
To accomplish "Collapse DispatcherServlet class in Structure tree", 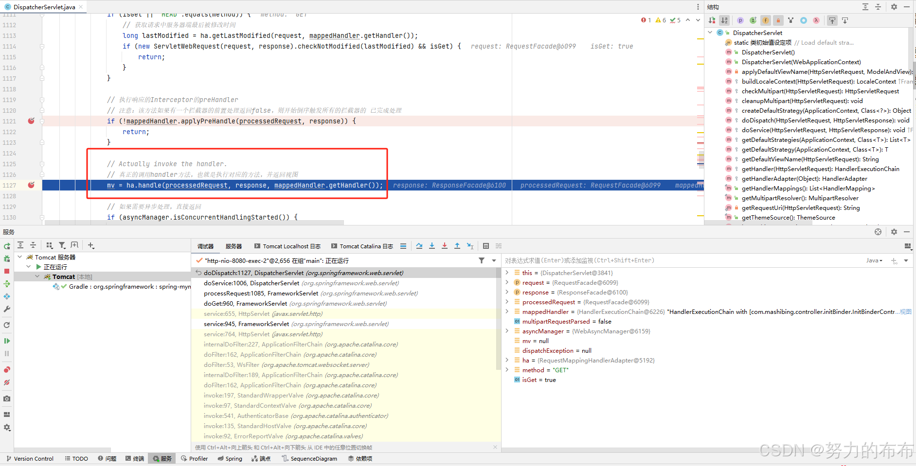I will point(710,33).
